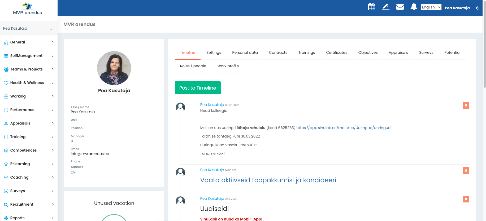Open Vaata aktiivseid tööpakkumisi ja kandideeri link
The image size is (486, 221).
268,180
